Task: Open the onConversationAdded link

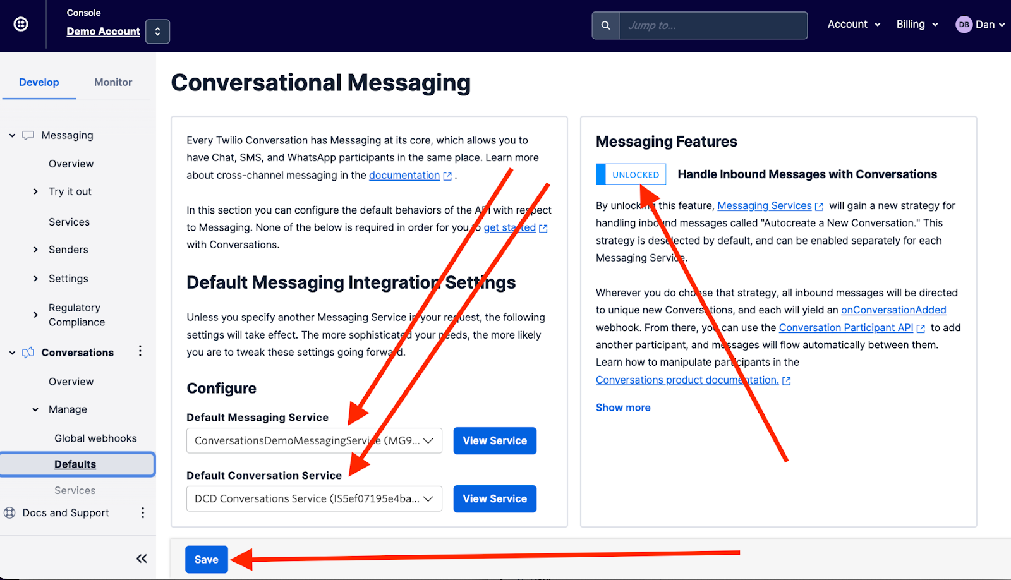Action: [x=893, y=310]
